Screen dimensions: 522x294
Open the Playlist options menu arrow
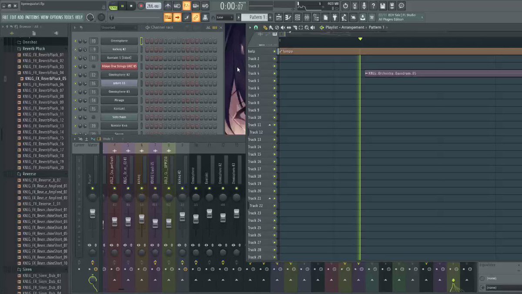coord(250,27)
